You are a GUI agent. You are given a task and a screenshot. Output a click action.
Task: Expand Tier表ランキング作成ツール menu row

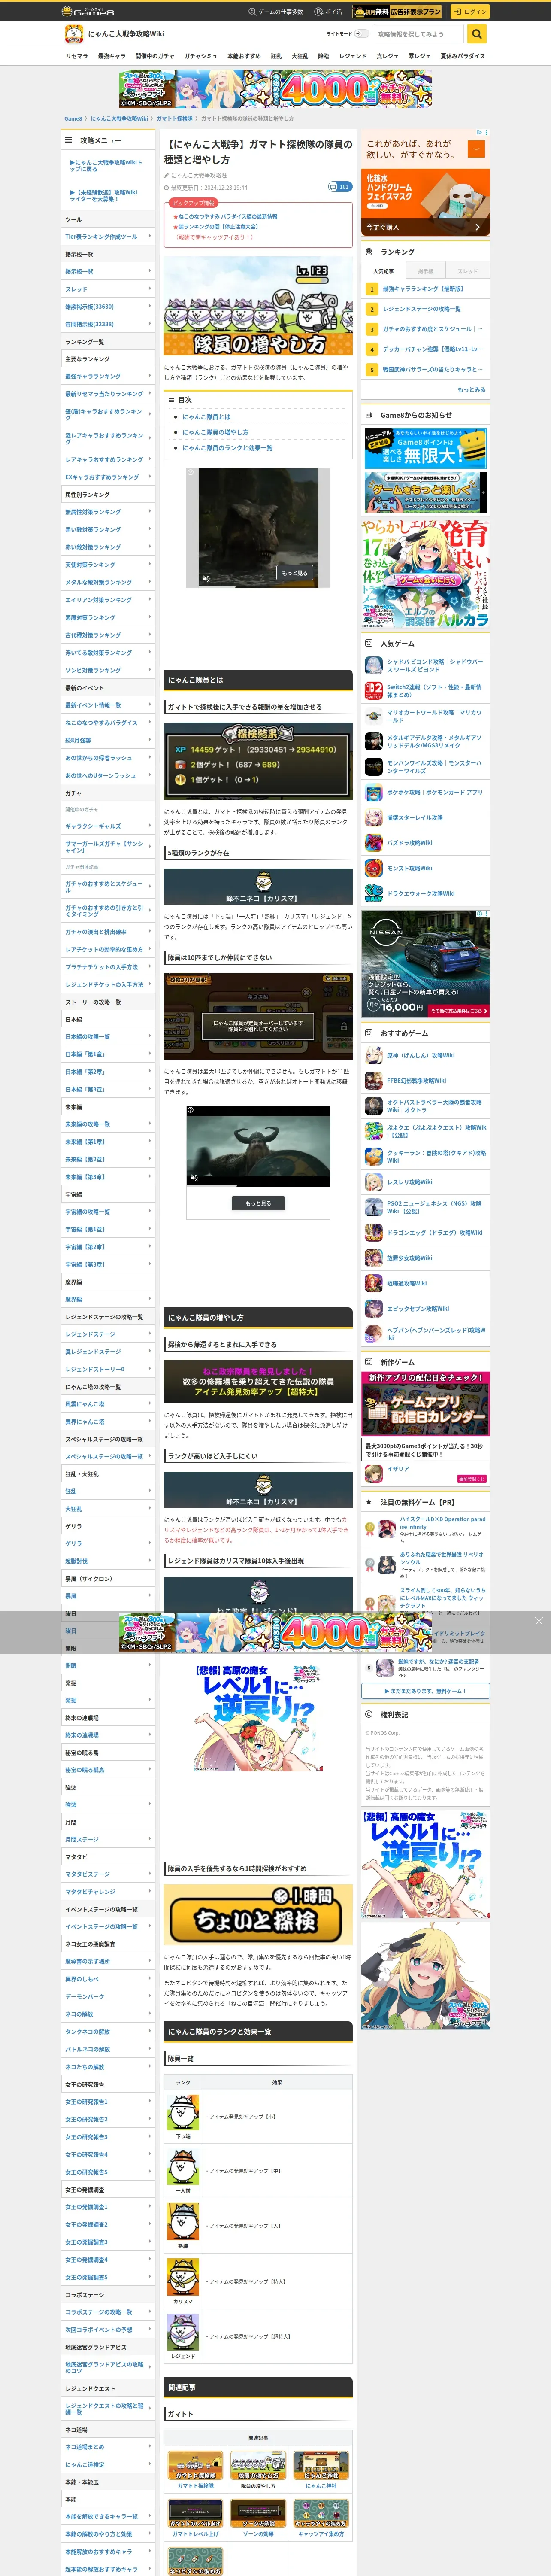point(108,237)
